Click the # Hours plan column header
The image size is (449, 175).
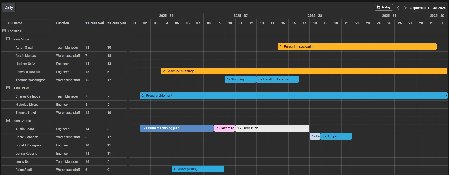[x=116, y=23]
